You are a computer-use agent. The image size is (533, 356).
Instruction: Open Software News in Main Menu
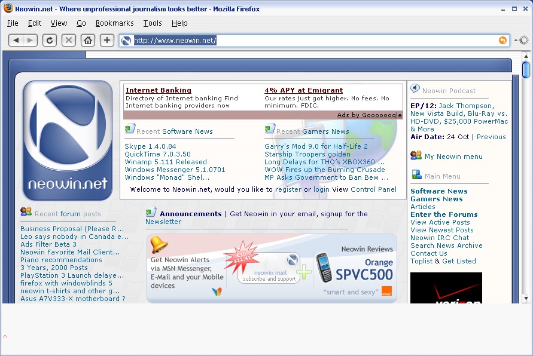coord(439,191)
